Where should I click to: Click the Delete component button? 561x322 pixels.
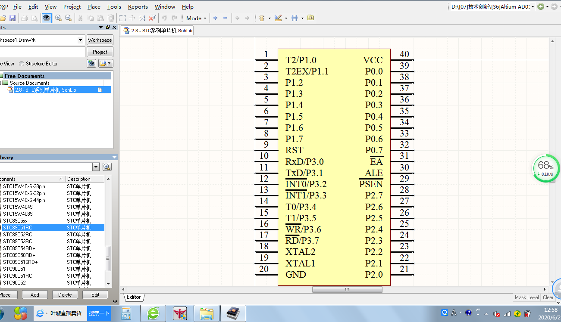[65, 295]
